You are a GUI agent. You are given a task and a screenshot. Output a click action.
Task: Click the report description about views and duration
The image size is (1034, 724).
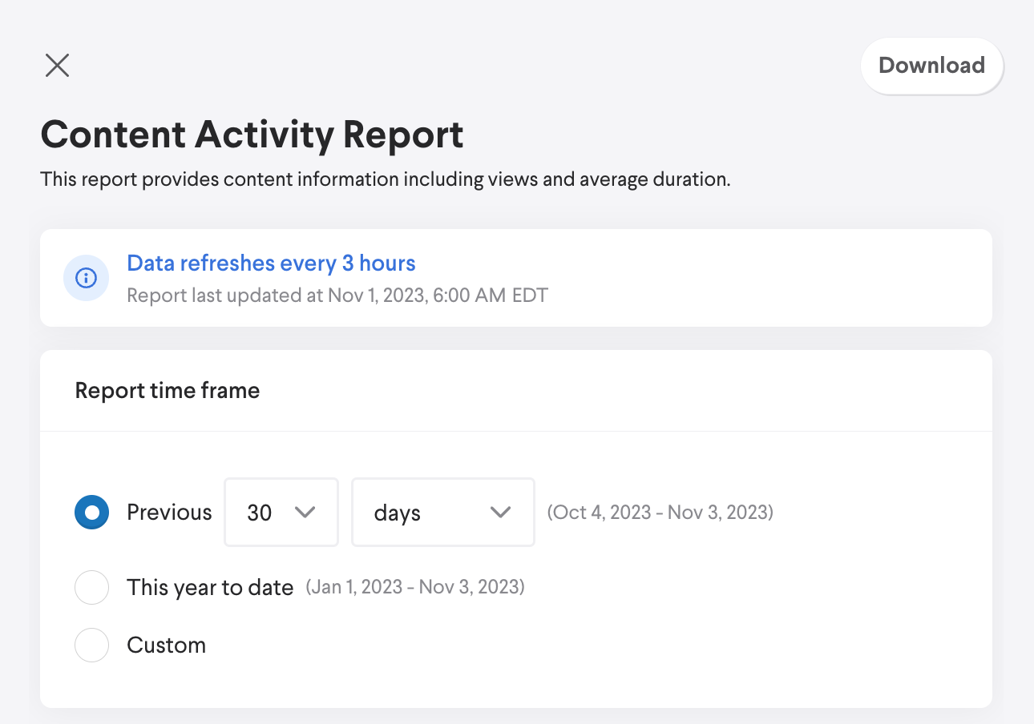(385, 179)
